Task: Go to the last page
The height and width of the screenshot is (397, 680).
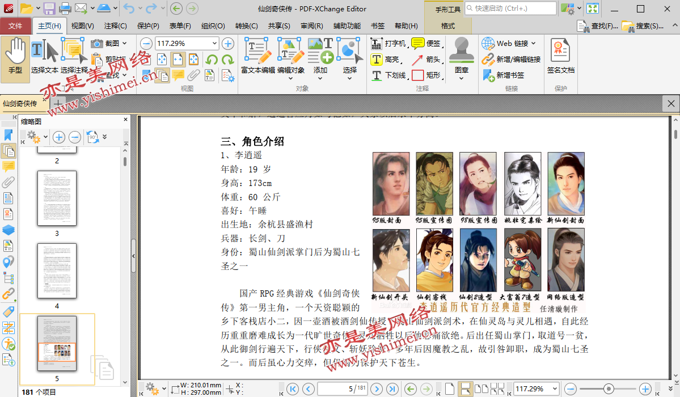Action: pyautogui.click(x=392, y=388)
